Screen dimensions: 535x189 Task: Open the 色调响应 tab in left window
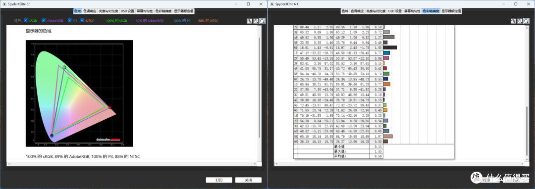tap(90, 11)
